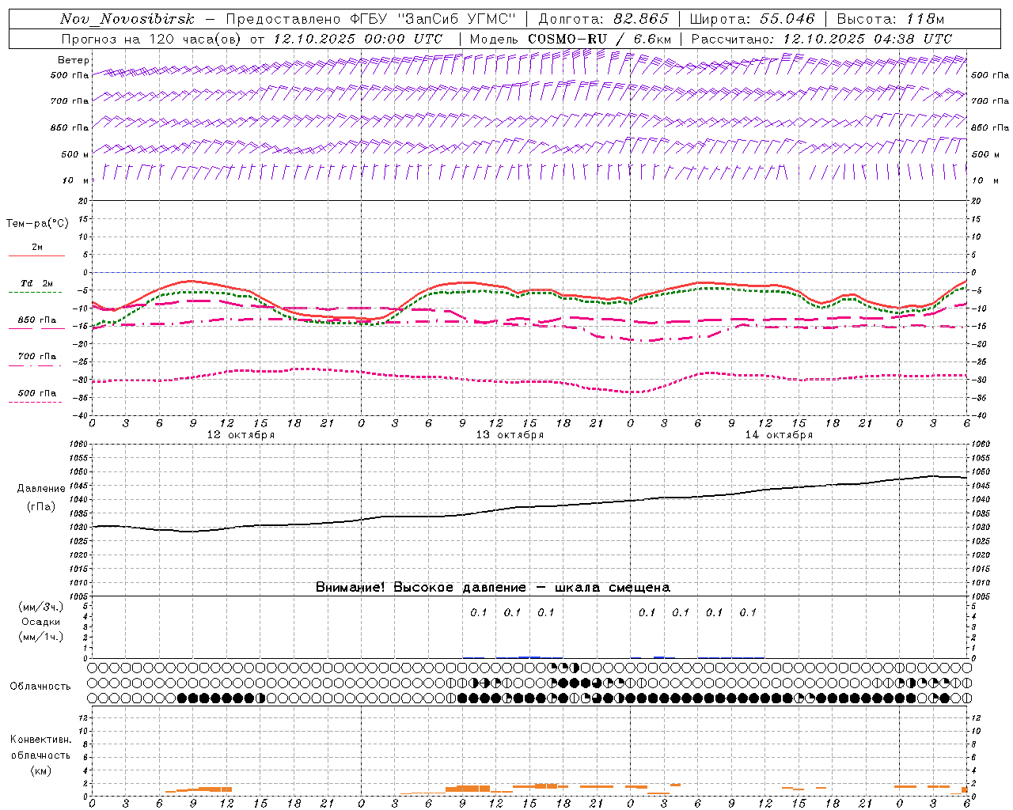The height and width of the screenshot is (810, 1013).
Task: Select the 'Модель COSMO-RU / 6.6км' label
Action: pos(570,39)
